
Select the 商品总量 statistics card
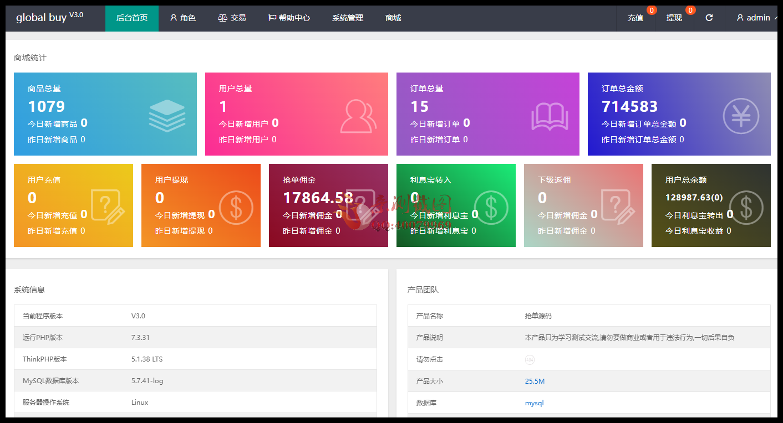[105, 114]
